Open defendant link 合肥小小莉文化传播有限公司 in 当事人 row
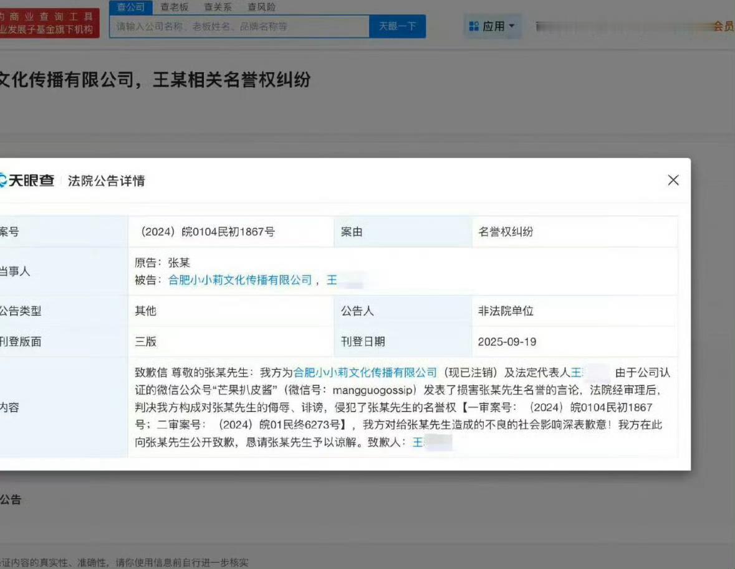 pyautogui.click(x=240, y=280)
